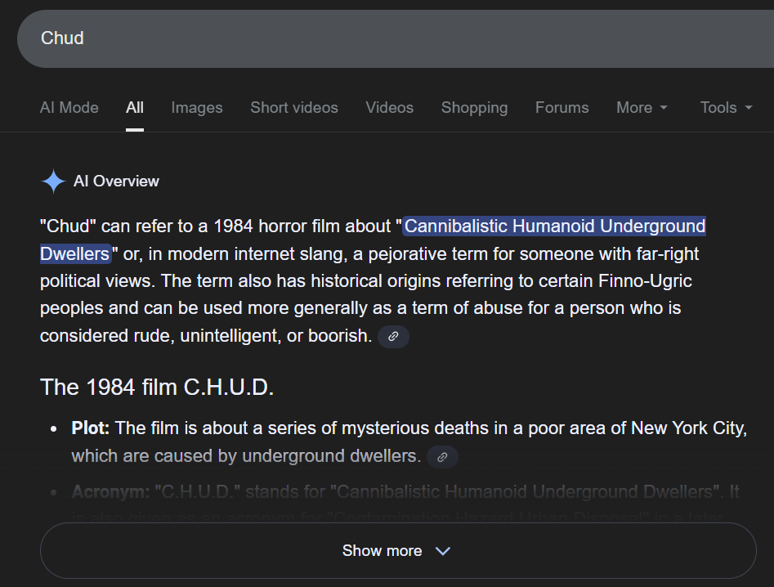Open the Shopping tab
This screenshot has height=587, width=774.
pyautogui.click(x=474, y=108)
